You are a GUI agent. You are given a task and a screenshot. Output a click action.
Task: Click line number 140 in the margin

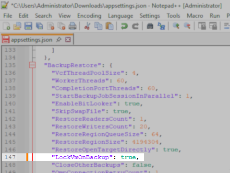(x=10, y=104)
